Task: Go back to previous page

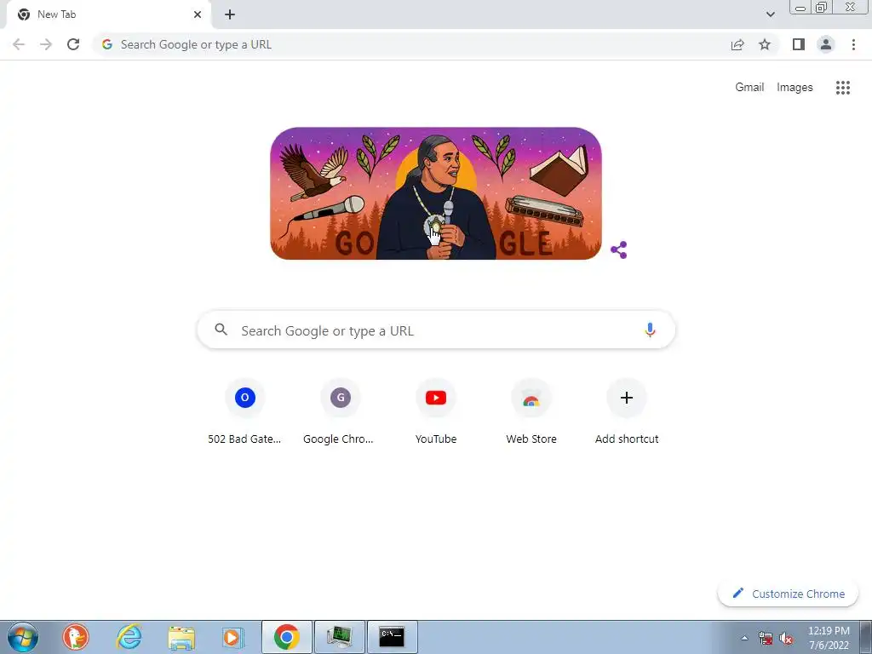Action: pos(19,44)
